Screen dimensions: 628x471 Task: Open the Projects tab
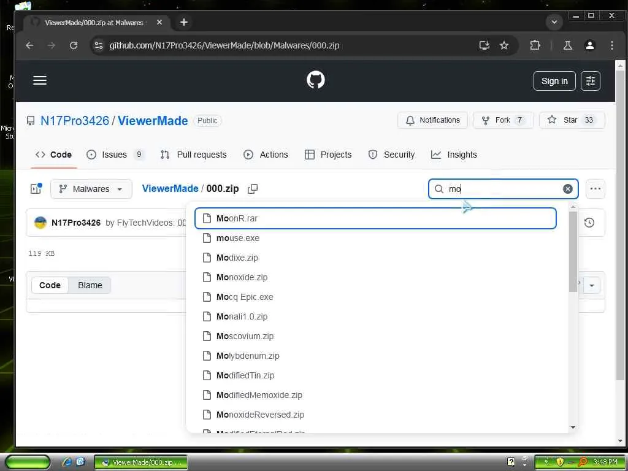click(x=328, y=155)
